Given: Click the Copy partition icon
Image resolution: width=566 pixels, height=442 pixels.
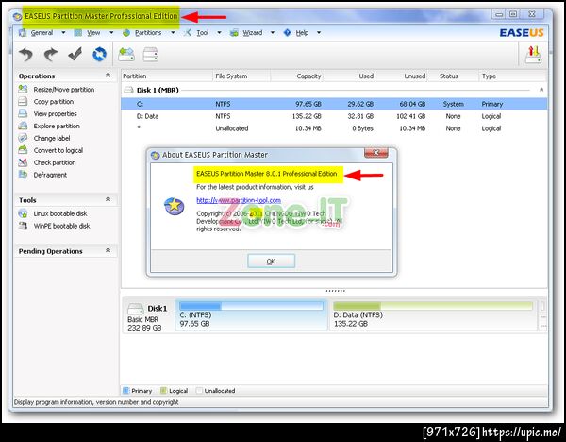Looking at the screenshot, I should click(23, 101).
